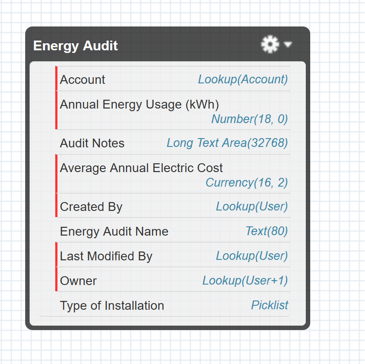
Task: Select the Created By field
Action: tap(91, 207)
